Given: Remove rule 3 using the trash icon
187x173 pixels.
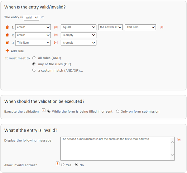Looking at the screenshot, I should click(x=7, y=43).
